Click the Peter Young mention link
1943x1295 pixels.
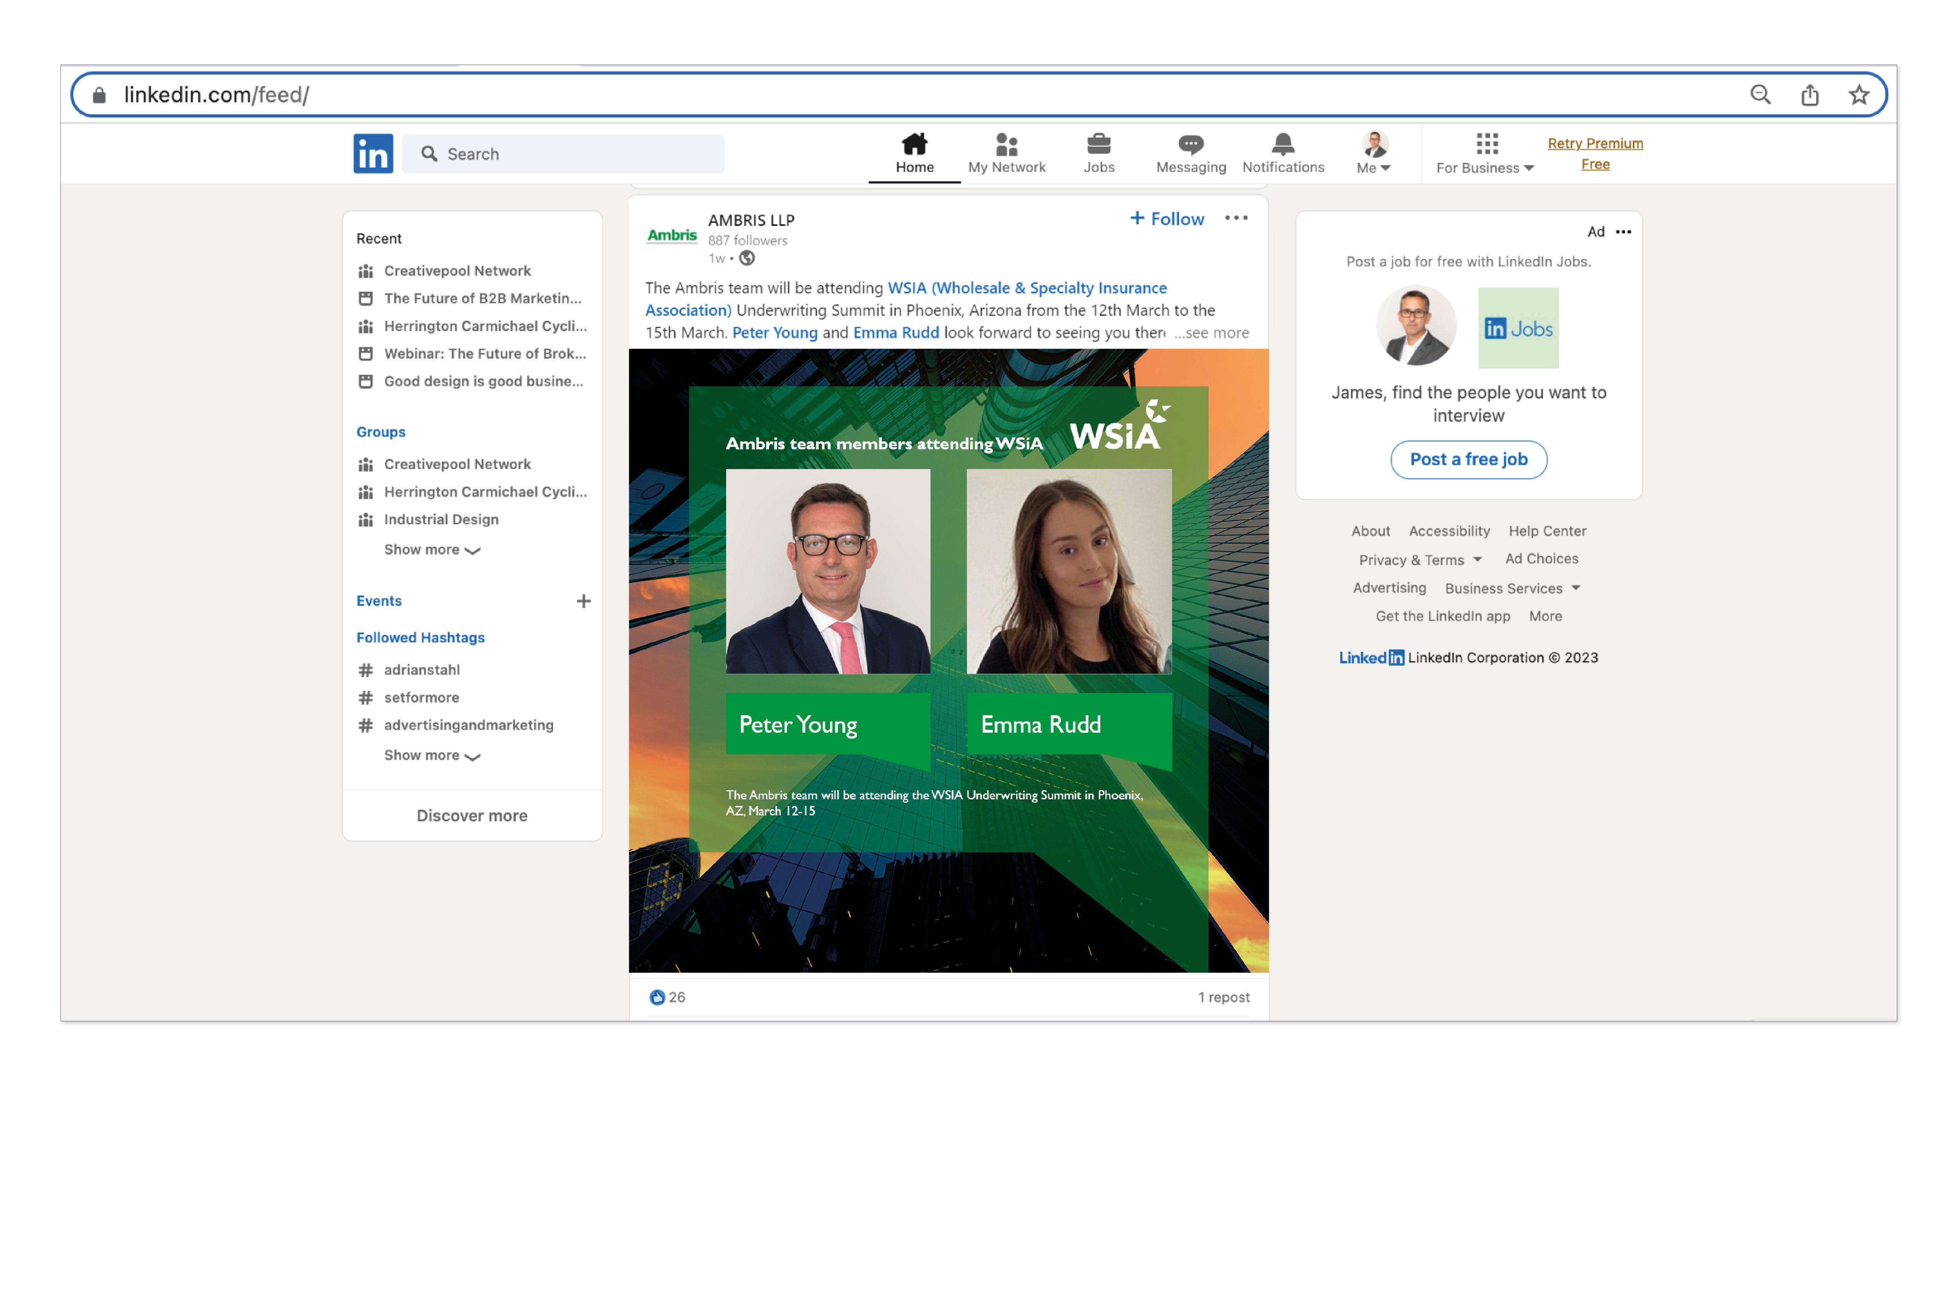pos(775,333)
